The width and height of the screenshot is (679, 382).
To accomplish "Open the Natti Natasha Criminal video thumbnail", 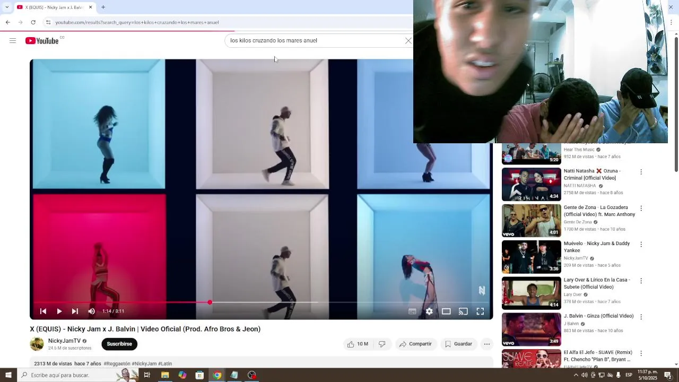I will click(x=531, y=184).
